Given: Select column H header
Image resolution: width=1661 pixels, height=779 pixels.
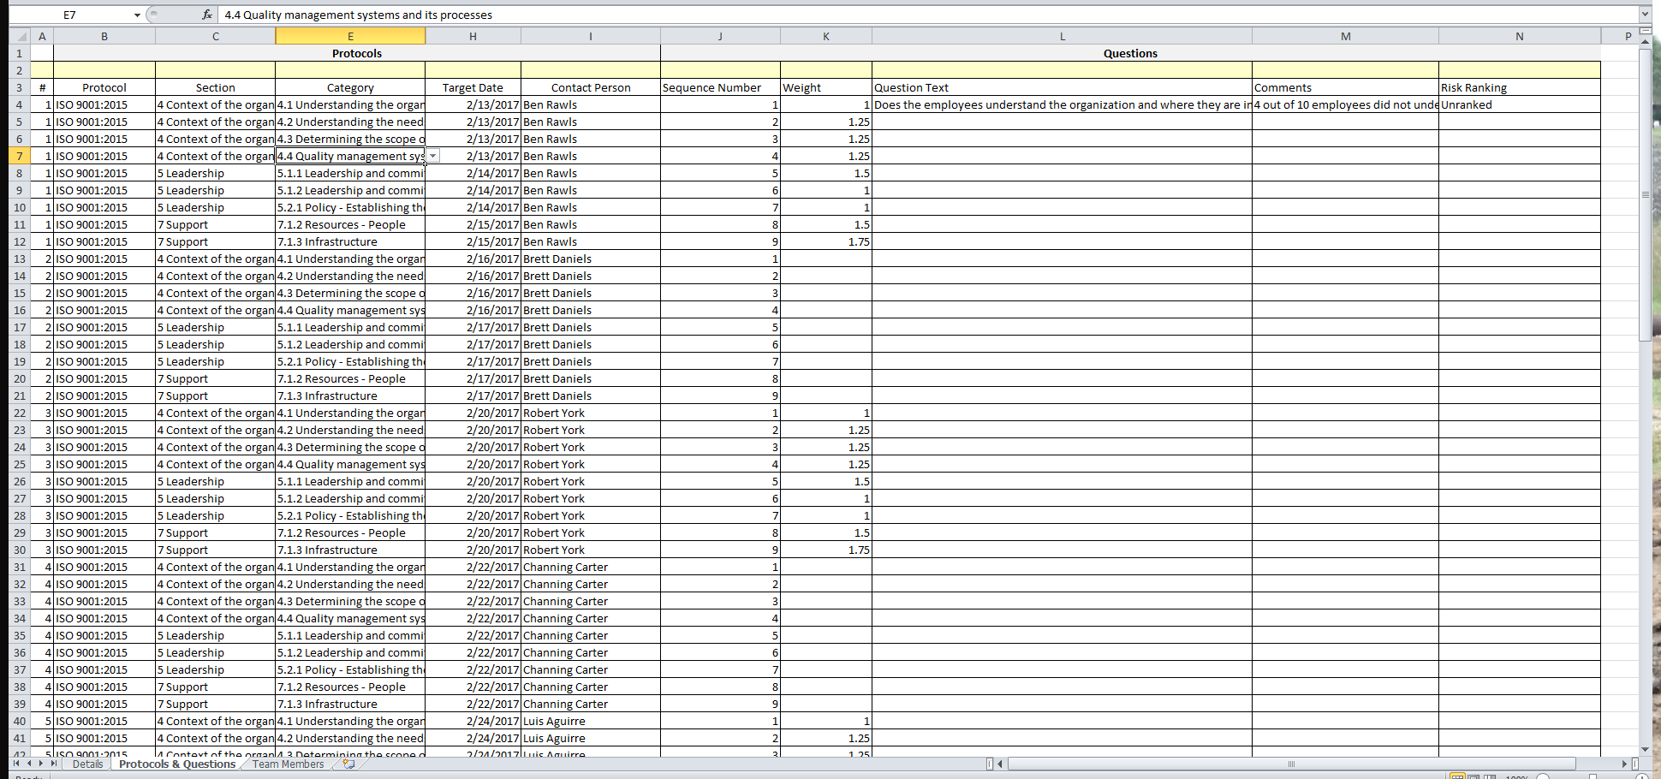Looking at the screenshot, I should pos(473,36).
